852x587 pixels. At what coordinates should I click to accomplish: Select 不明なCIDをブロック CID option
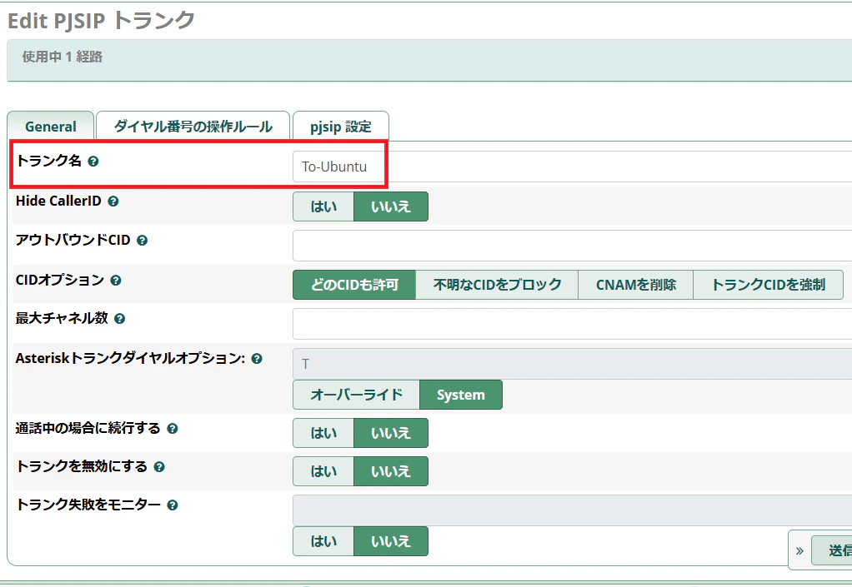pyautogui.click(x=497, y=285)
